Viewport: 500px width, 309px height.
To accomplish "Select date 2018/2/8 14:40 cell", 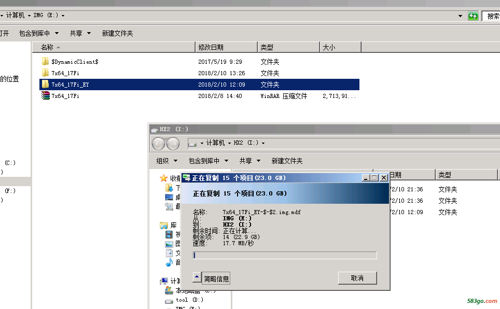I will coord(220,96).
